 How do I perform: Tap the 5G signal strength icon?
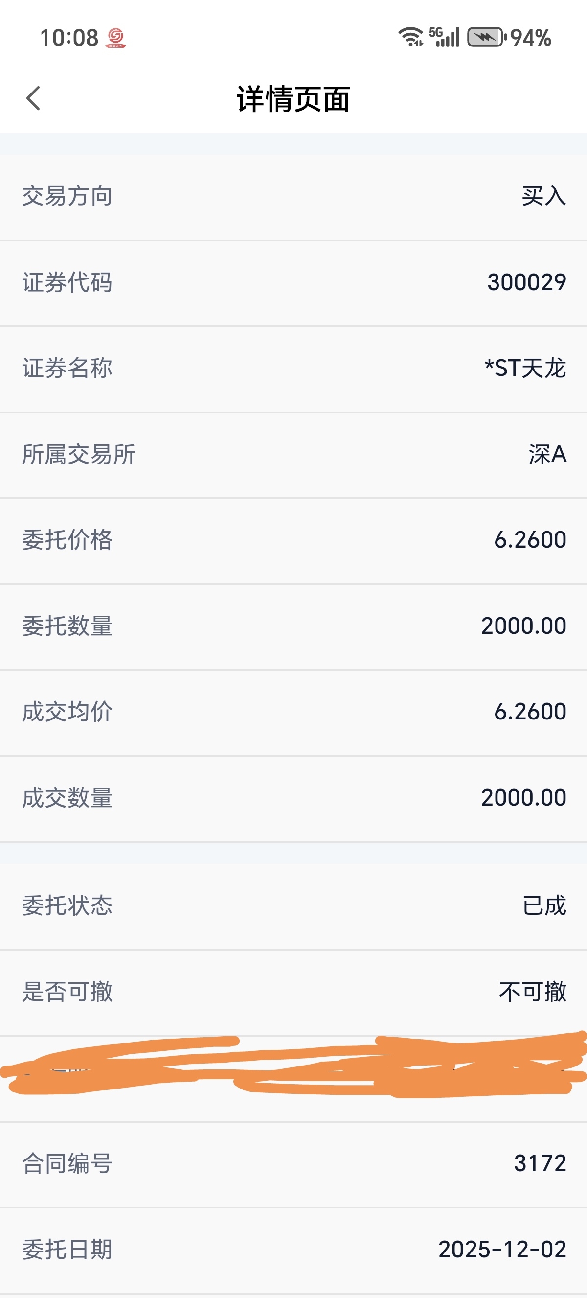coord(444,37)
